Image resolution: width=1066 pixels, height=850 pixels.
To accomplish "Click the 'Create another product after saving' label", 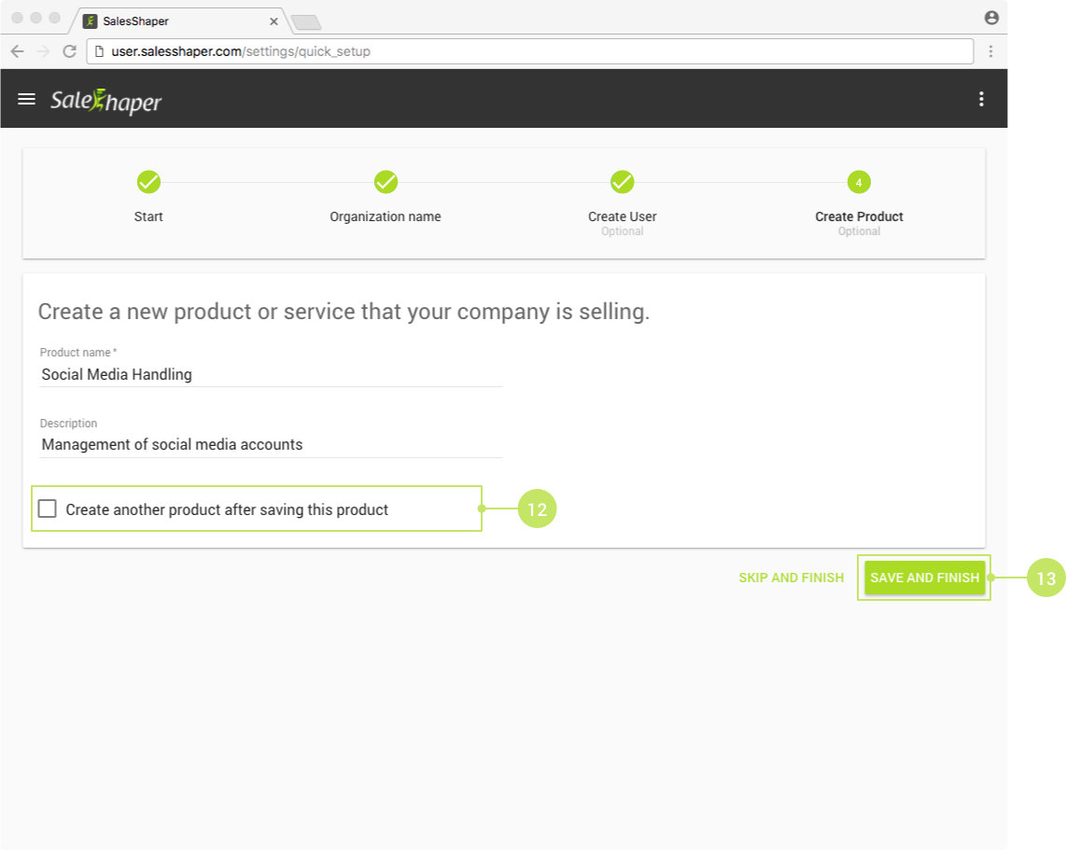I will point(227,509).
